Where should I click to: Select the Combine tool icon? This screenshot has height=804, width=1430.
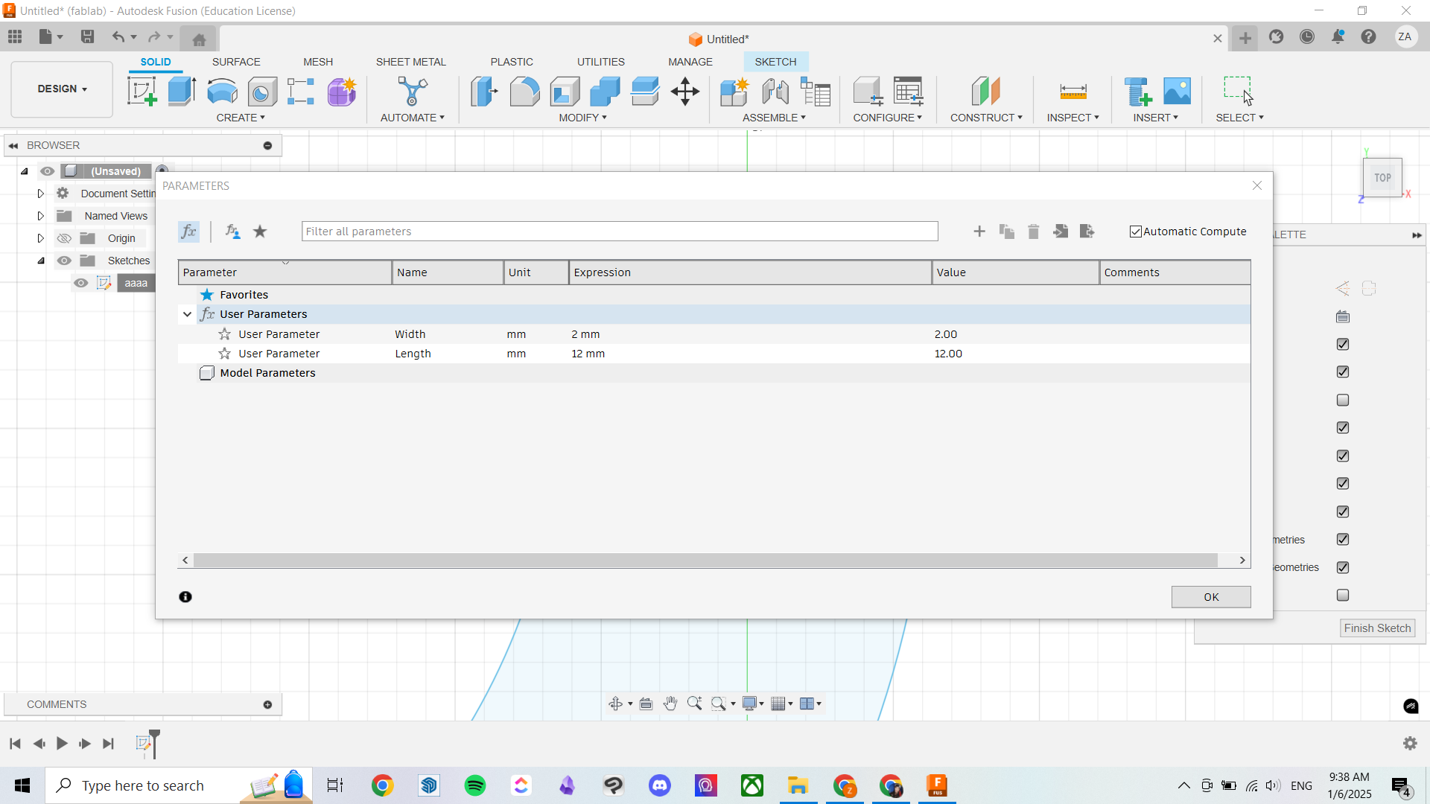click(x=605, y=92)
